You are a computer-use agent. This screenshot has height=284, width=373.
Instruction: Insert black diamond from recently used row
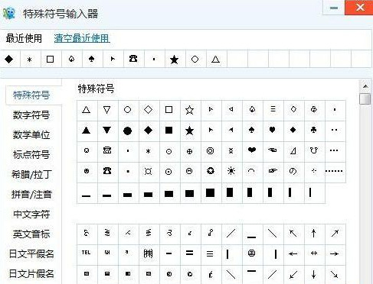[x=9, y=60]
